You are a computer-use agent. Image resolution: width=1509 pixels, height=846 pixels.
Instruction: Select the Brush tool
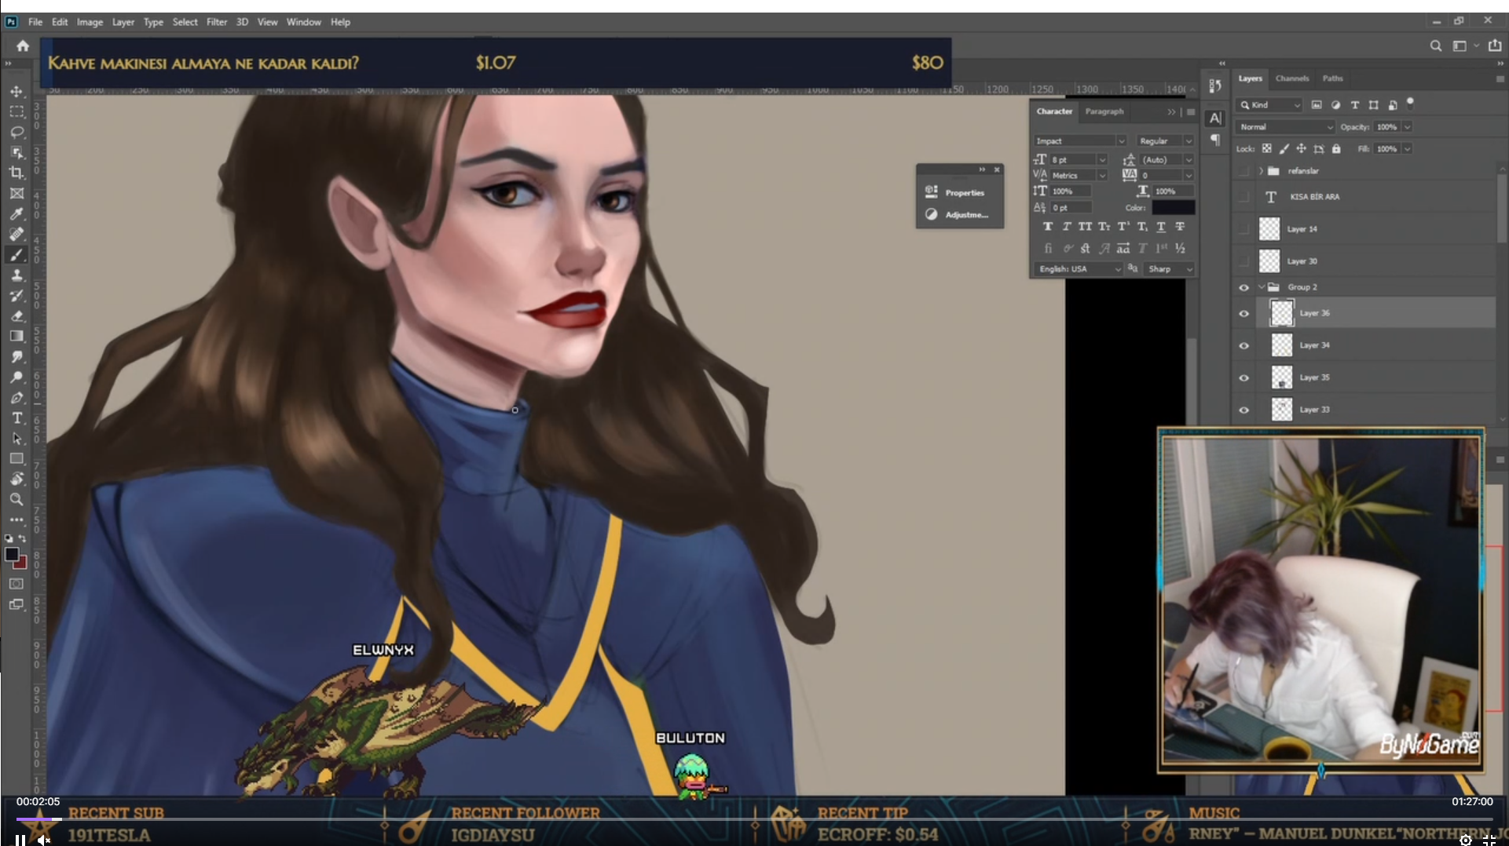click(x=16, y=254)
